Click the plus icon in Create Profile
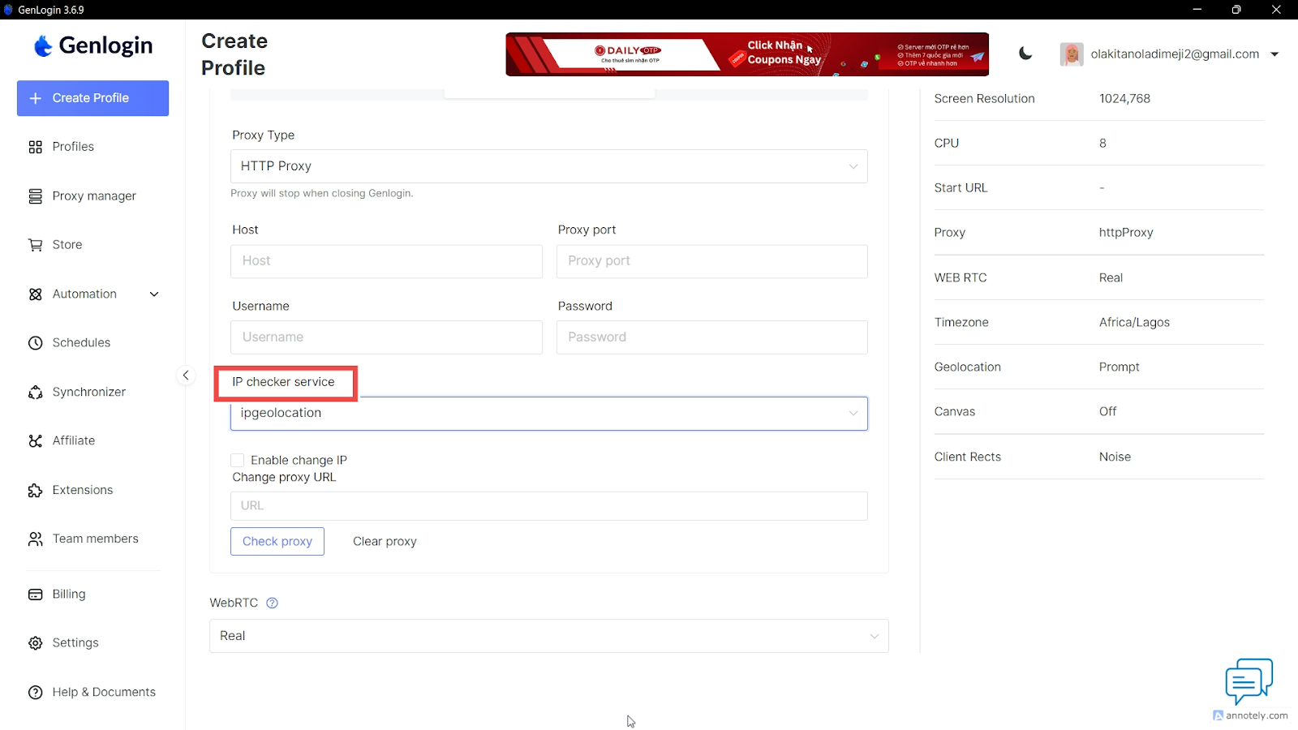 tap(35, 98)
